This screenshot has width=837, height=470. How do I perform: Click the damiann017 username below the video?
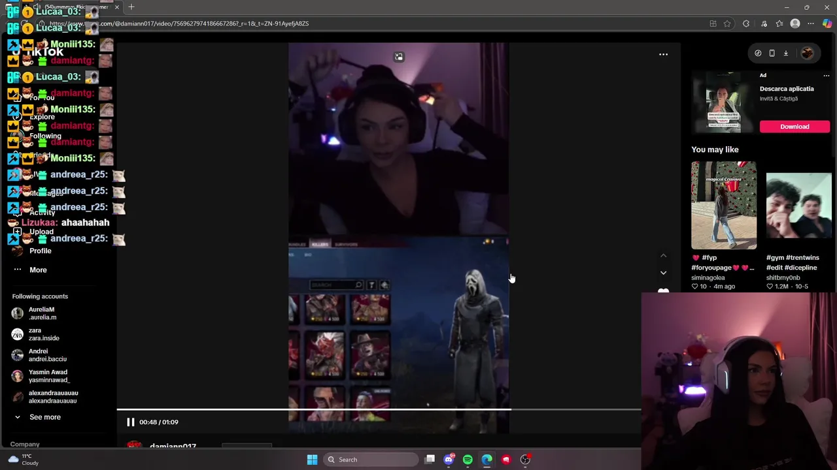coord(173,446)
